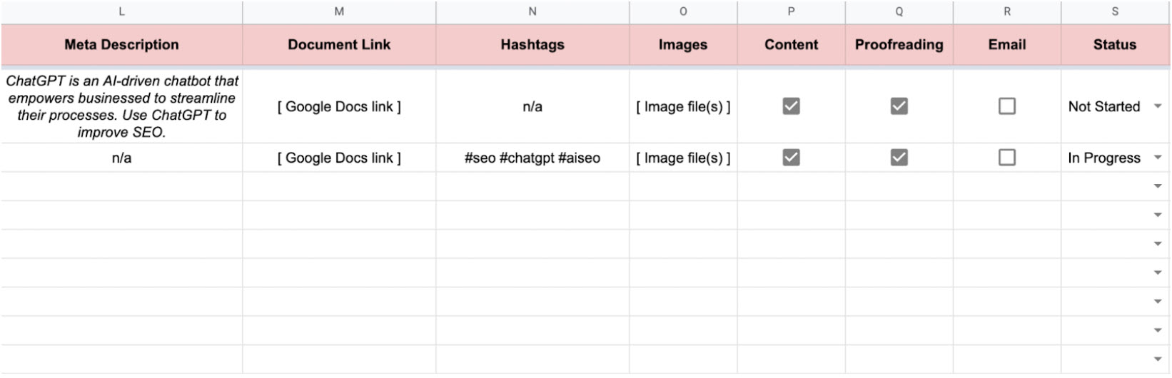Select the '#seo #chatgpt #aiseo' hashtags cell
This screenshot has height=378, width=1172.
pos(532,158)
